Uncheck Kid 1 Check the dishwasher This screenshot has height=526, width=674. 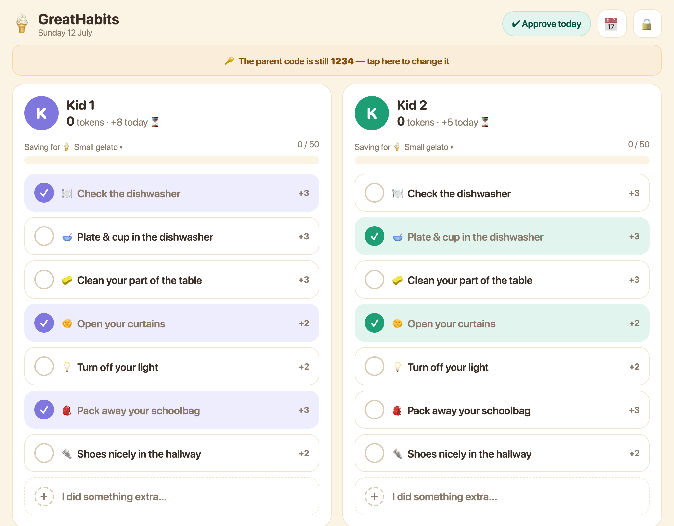tap(44, 193)
